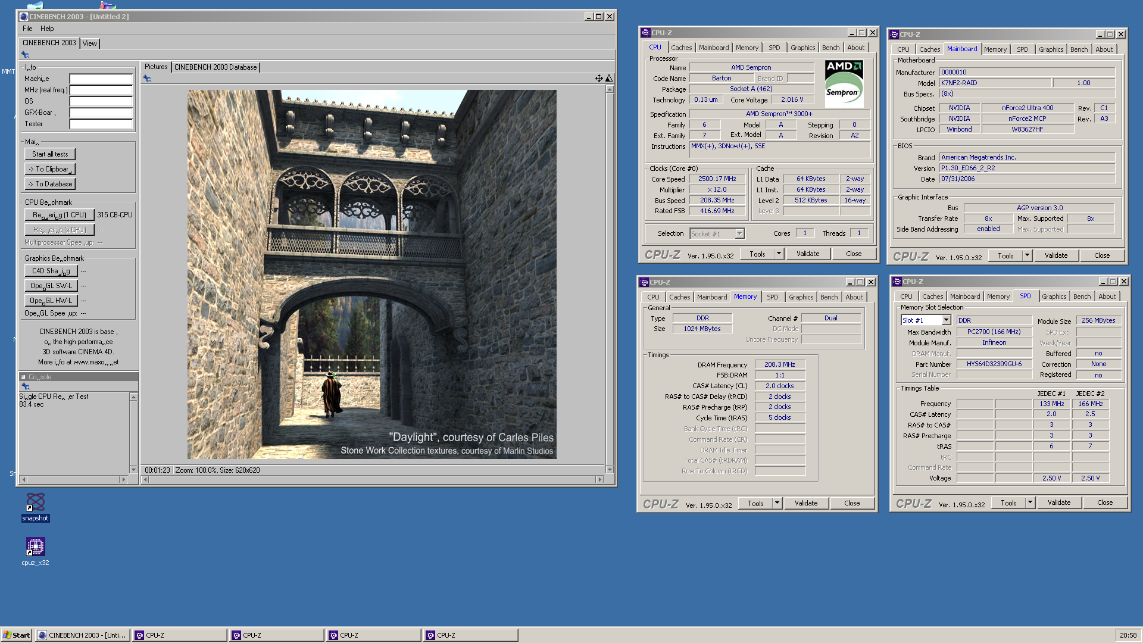Screen dimensions: 1143x643
Task: Click Close in the CPU-Z Mainboard window
Action: tap(1102, 255)
